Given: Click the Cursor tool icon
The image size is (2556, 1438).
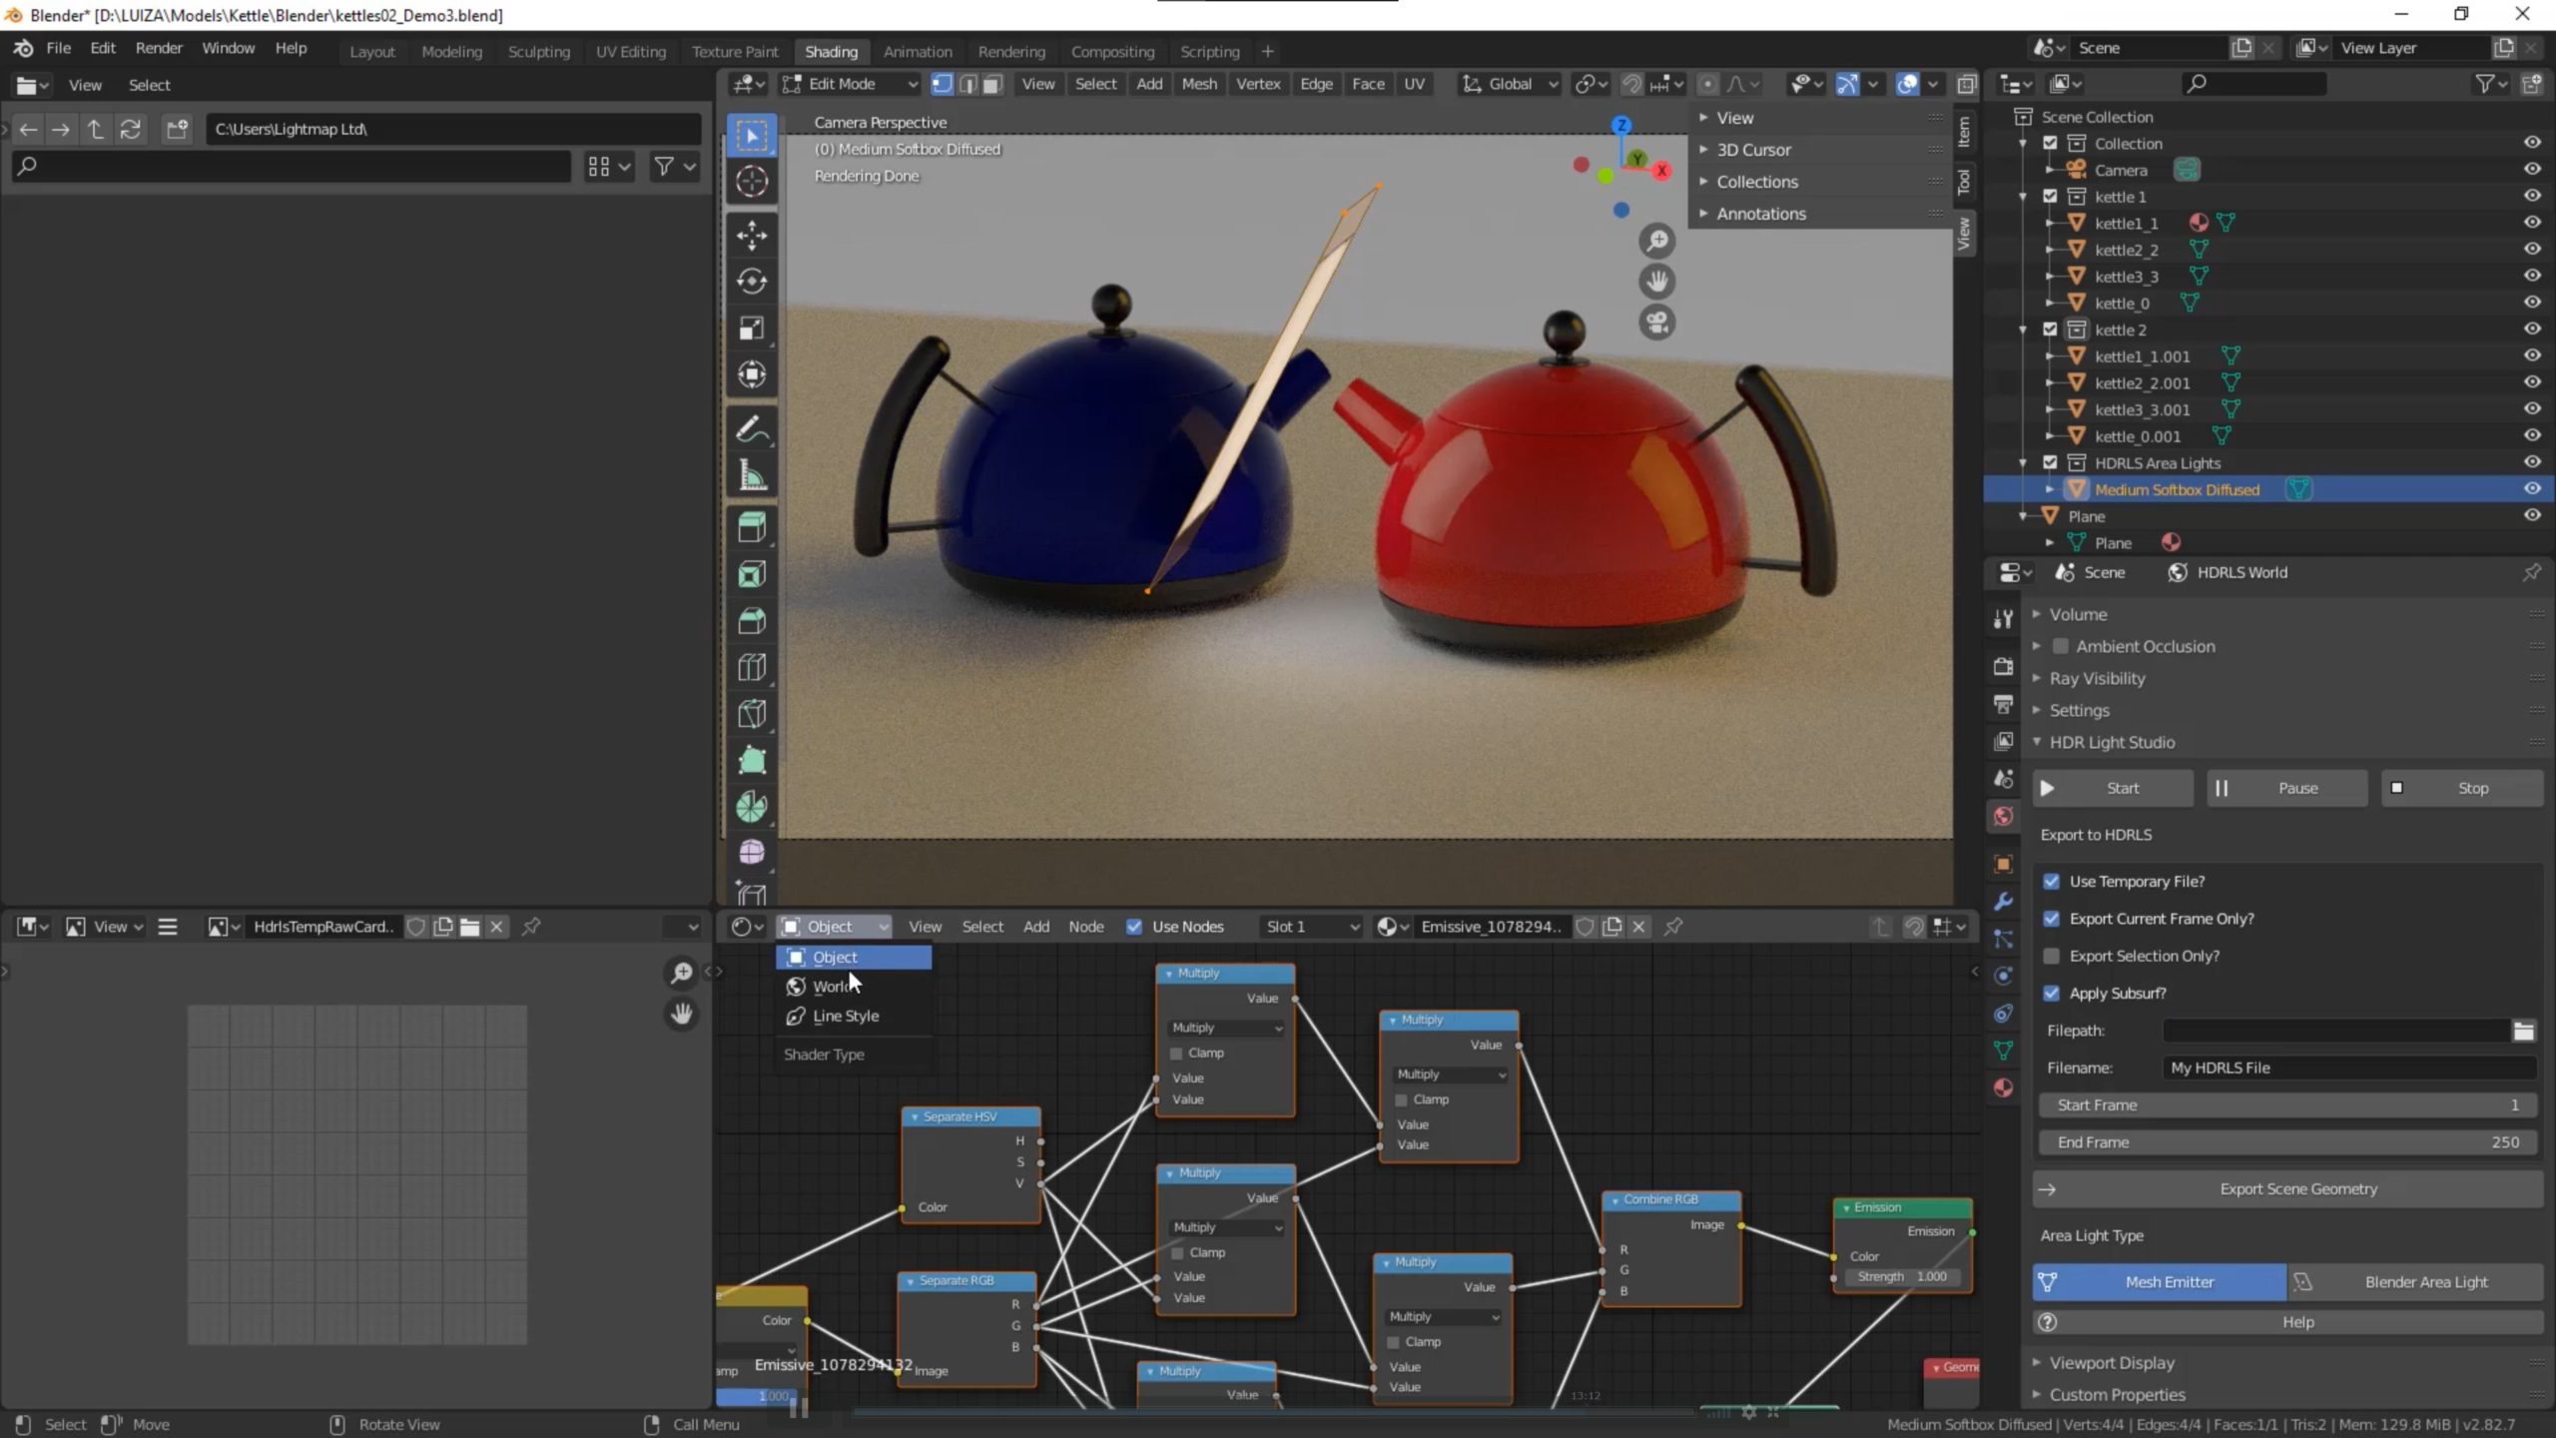Looking at the screenshot, I should 752,182.
